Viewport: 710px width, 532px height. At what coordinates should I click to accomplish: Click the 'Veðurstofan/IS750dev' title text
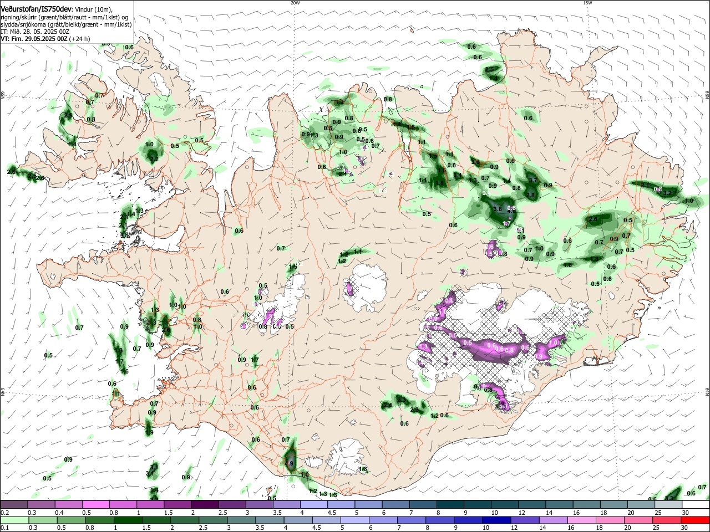point(37,9)
